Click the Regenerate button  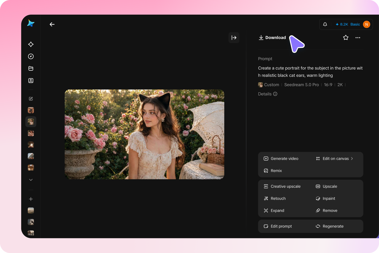330,226
